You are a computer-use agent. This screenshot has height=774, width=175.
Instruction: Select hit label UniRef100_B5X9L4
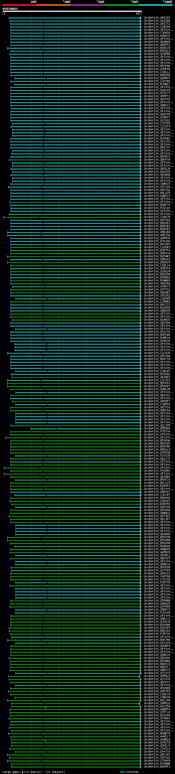[x=157, y=51]
